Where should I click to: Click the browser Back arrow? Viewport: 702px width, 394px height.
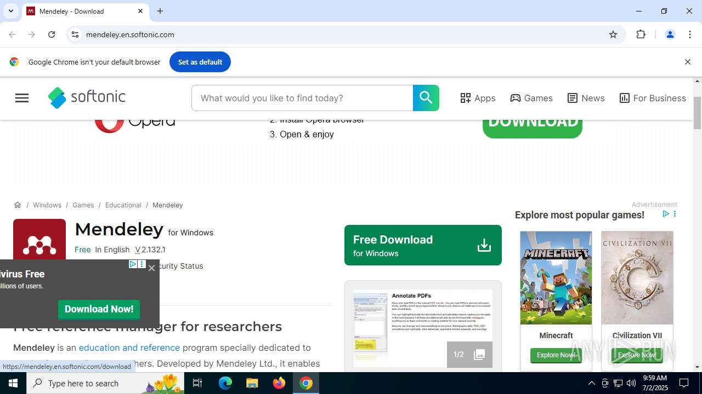tap(12, 34)
